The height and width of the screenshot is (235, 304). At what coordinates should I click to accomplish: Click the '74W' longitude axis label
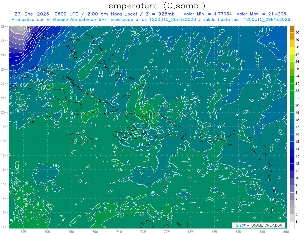(x=119, y=232)
